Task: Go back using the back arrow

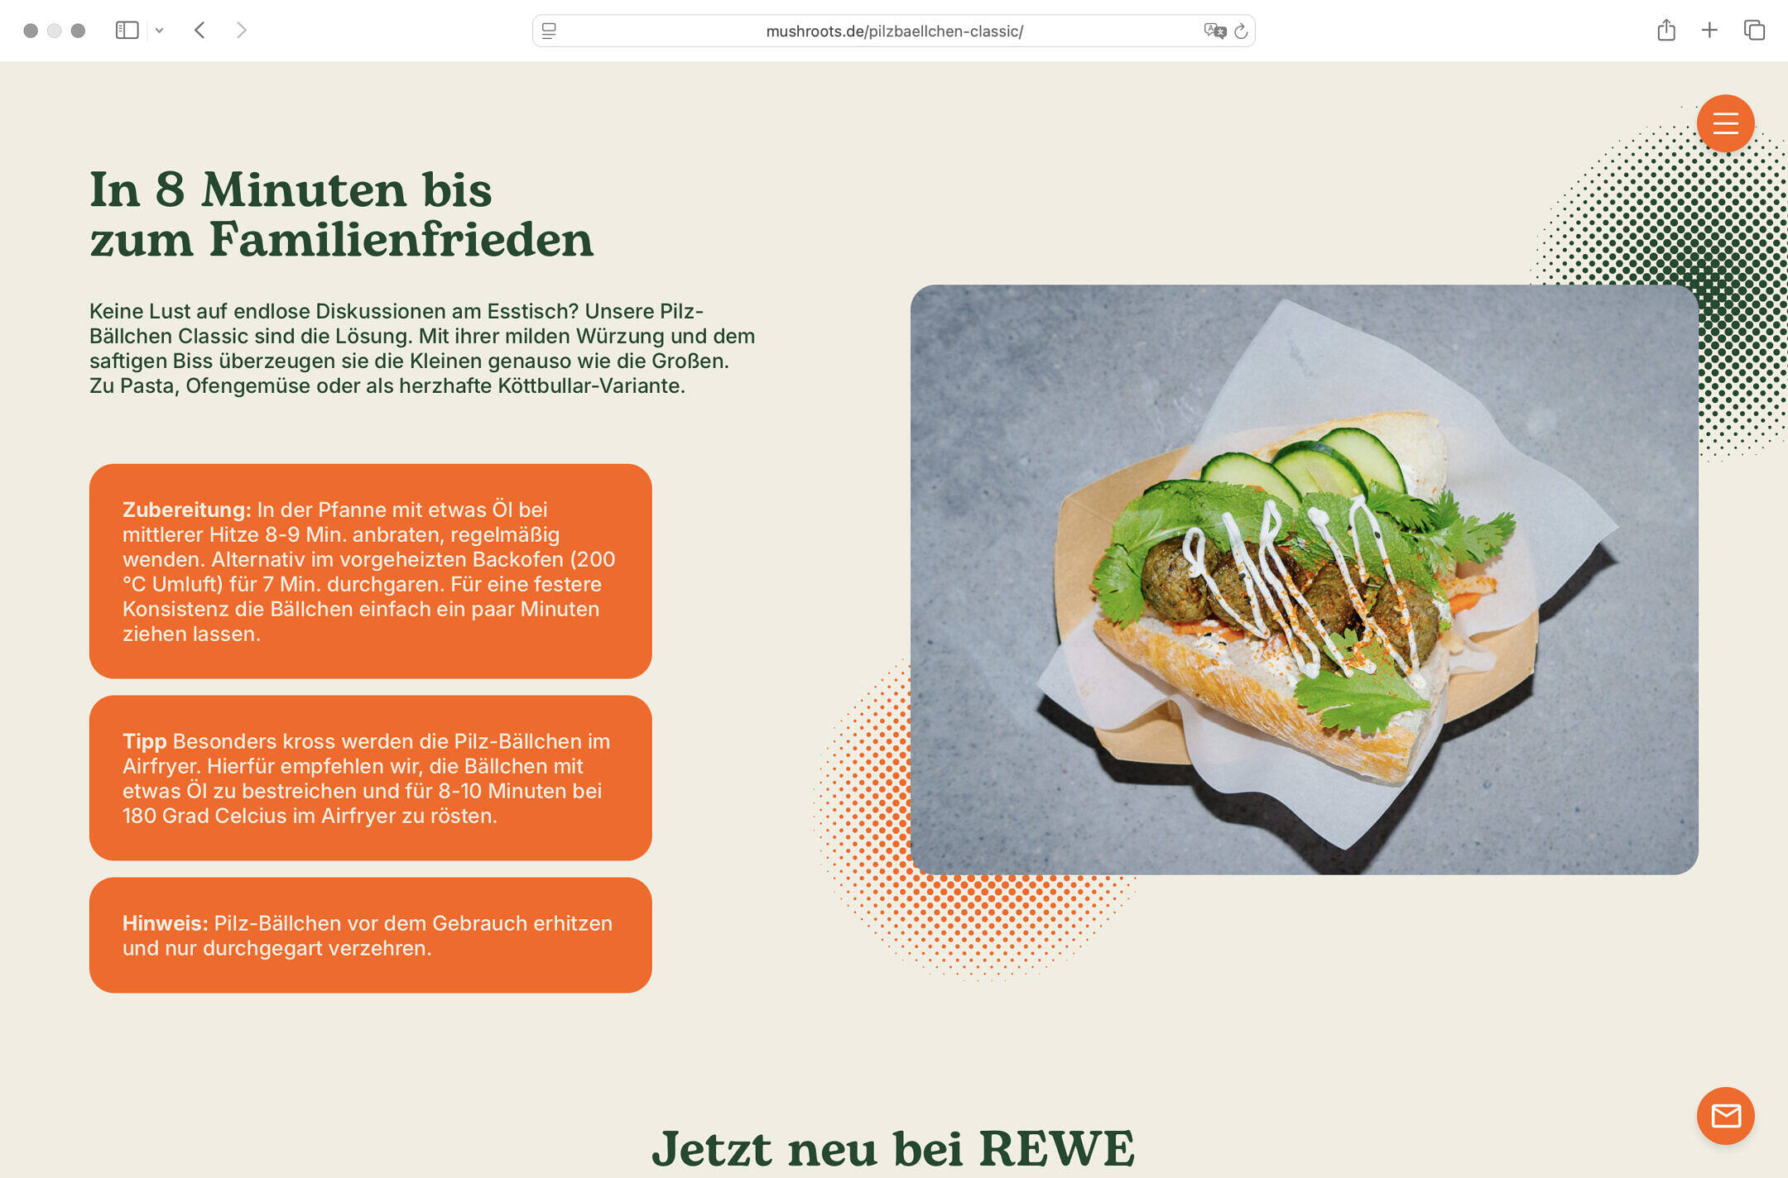Action: 199,31
